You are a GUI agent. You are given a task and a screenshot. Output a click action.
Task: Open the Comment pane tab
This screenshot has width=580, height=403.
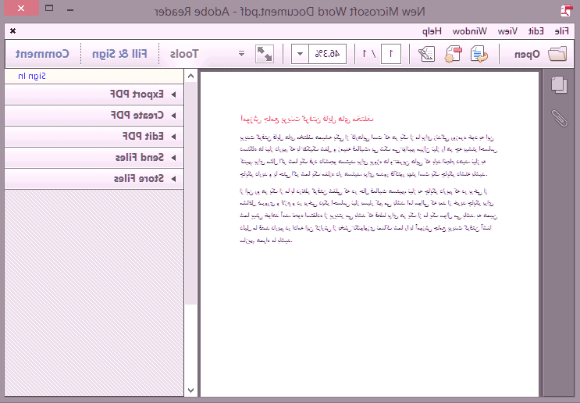pyautogui.click(x=42, y=54)
